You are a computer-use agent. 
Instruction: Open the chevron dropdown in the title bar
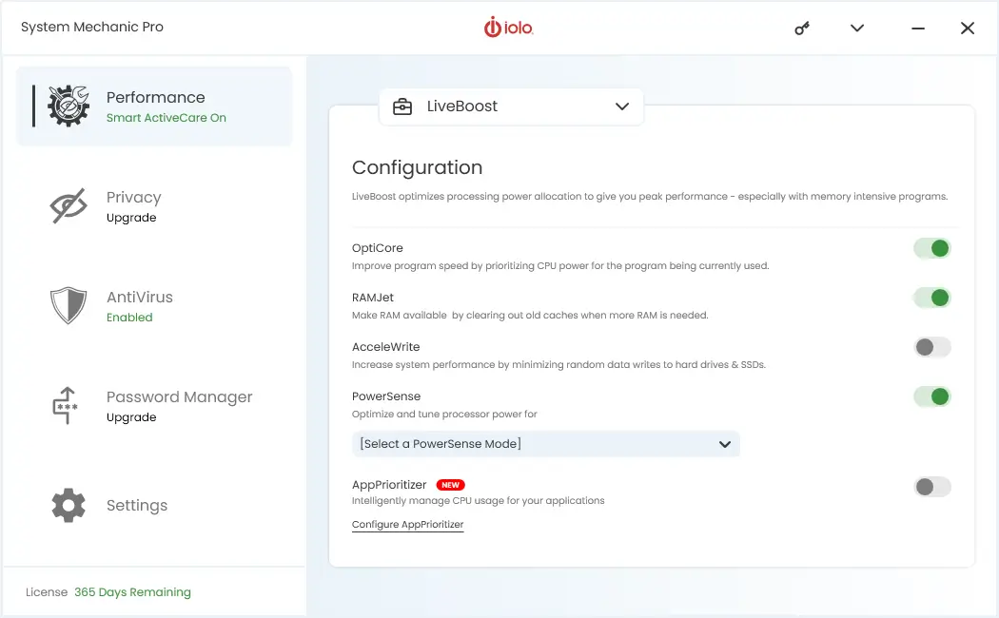point(856,28)
